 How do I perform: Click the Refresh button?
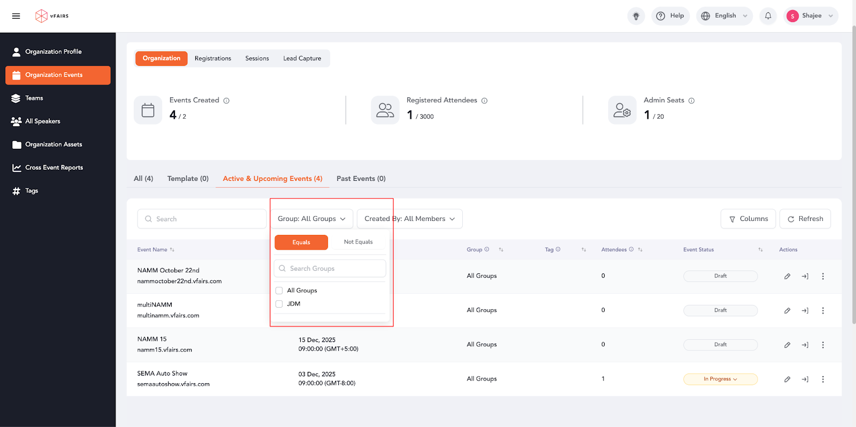coord(805,219)
